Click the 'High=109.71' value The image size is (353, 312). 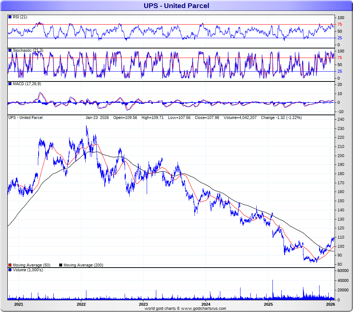pyautogui.click(x=153, y=117)
